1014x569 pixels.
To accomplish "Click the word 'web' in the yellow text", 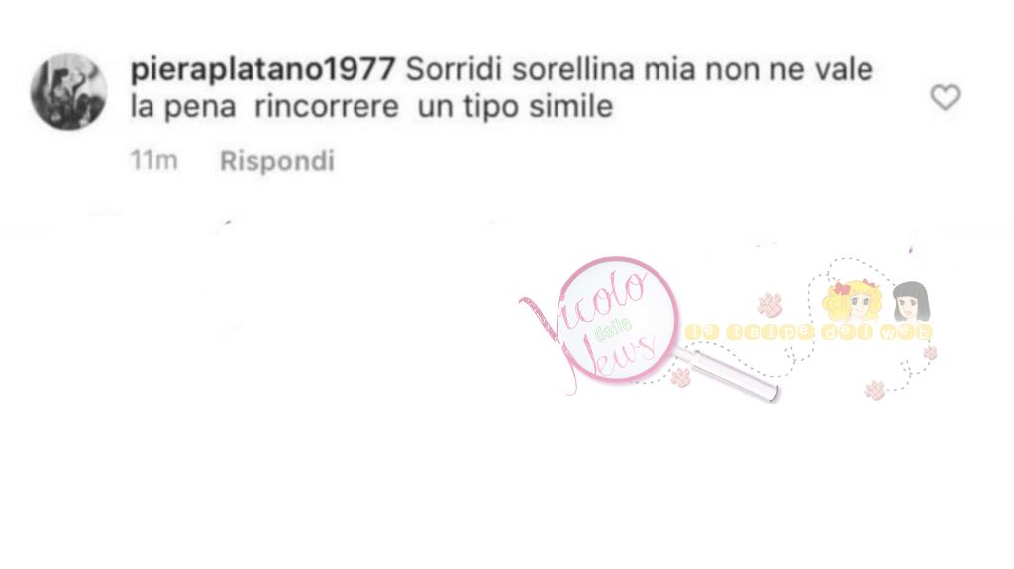I will pos(907,332).
